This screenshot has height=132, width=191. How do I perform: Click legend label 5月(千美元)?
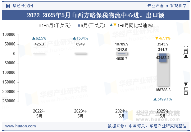pyautogui.click(x=93, y=26)
